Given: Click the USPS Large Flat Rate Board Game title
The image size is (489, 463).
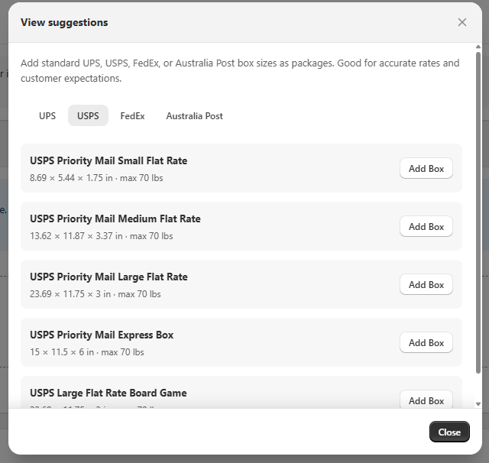Looking at the screenshot, I should [108, 393].
